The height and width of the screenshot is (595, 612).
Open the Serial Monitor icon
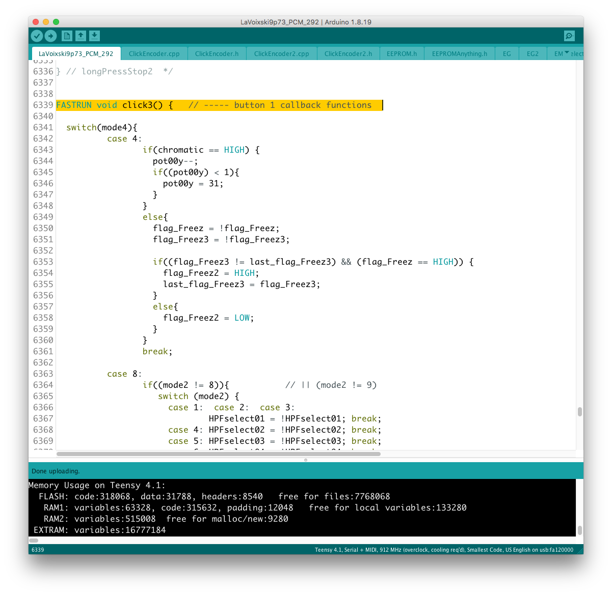569,36
